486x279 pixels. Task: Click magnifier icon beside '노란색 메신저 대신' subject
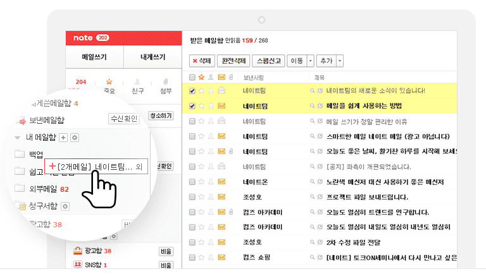[x=312, y=182]
